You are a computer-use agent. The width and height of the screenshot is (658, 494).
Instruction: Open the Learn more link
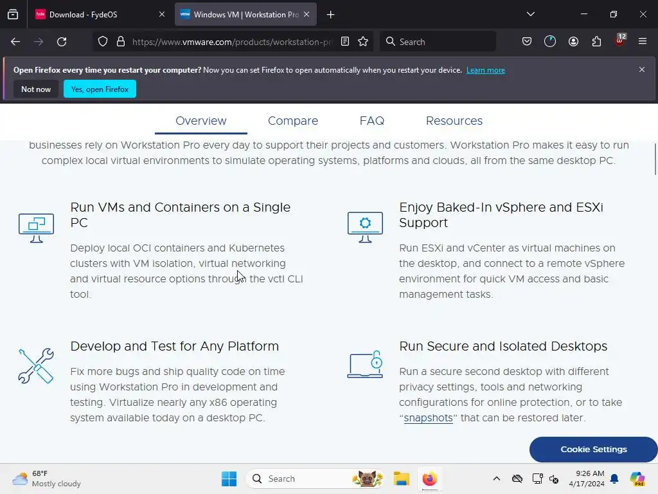coord(486,70)
